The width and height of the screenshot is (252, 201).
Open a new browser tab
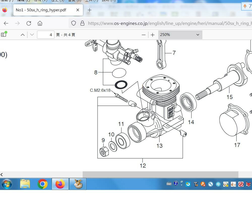[x=89, y=10]
